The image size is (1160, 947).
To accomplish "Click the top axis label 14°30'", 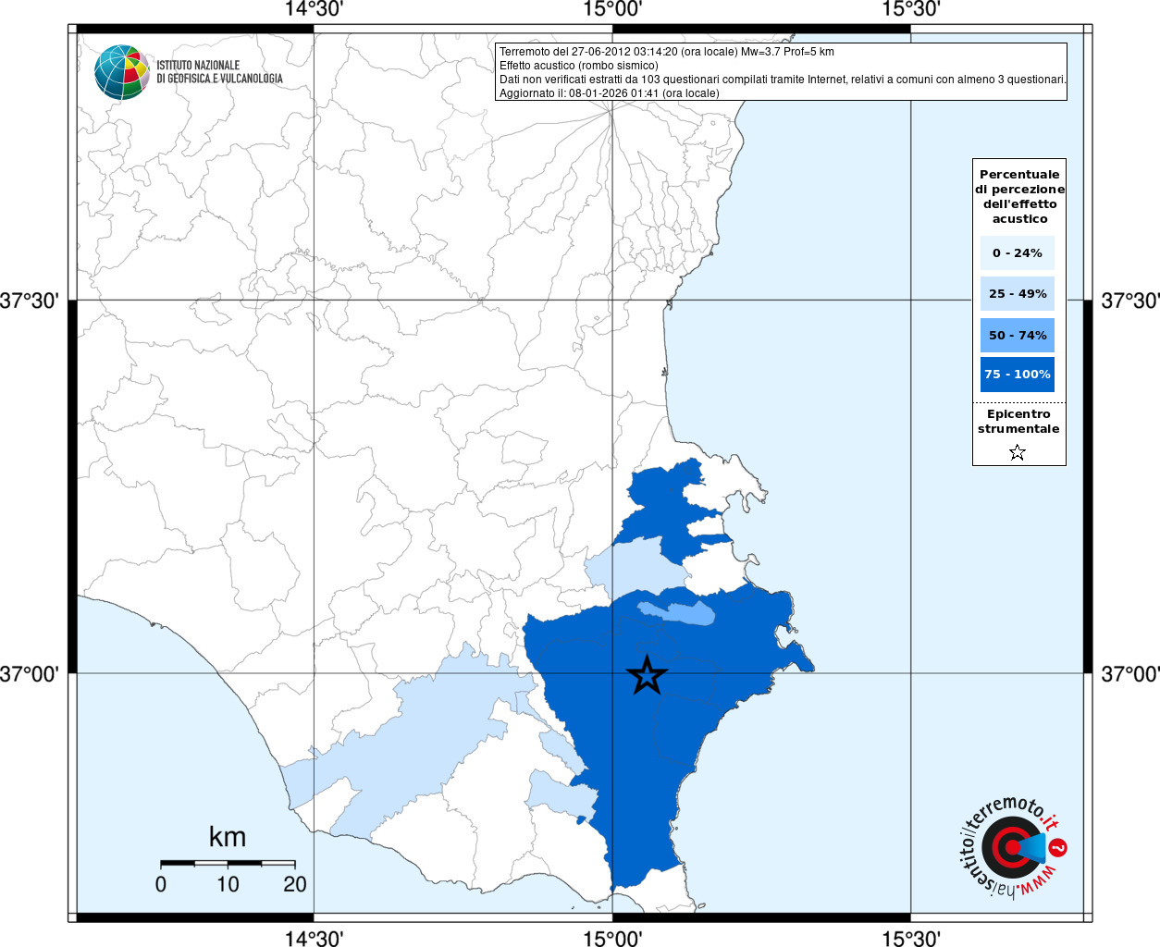I will [314, 9].
